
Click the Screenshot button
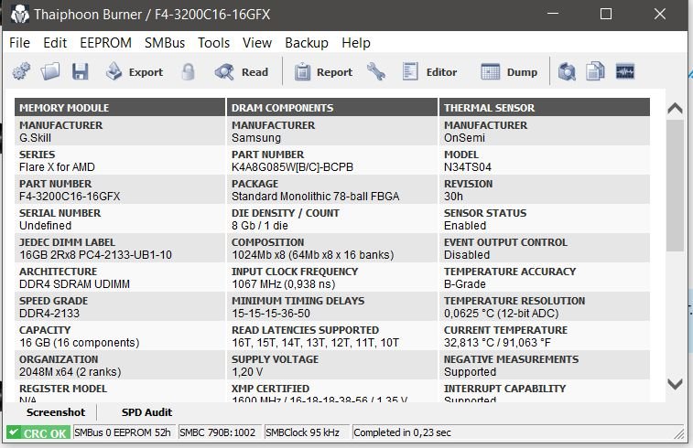(x=56, y=412)
